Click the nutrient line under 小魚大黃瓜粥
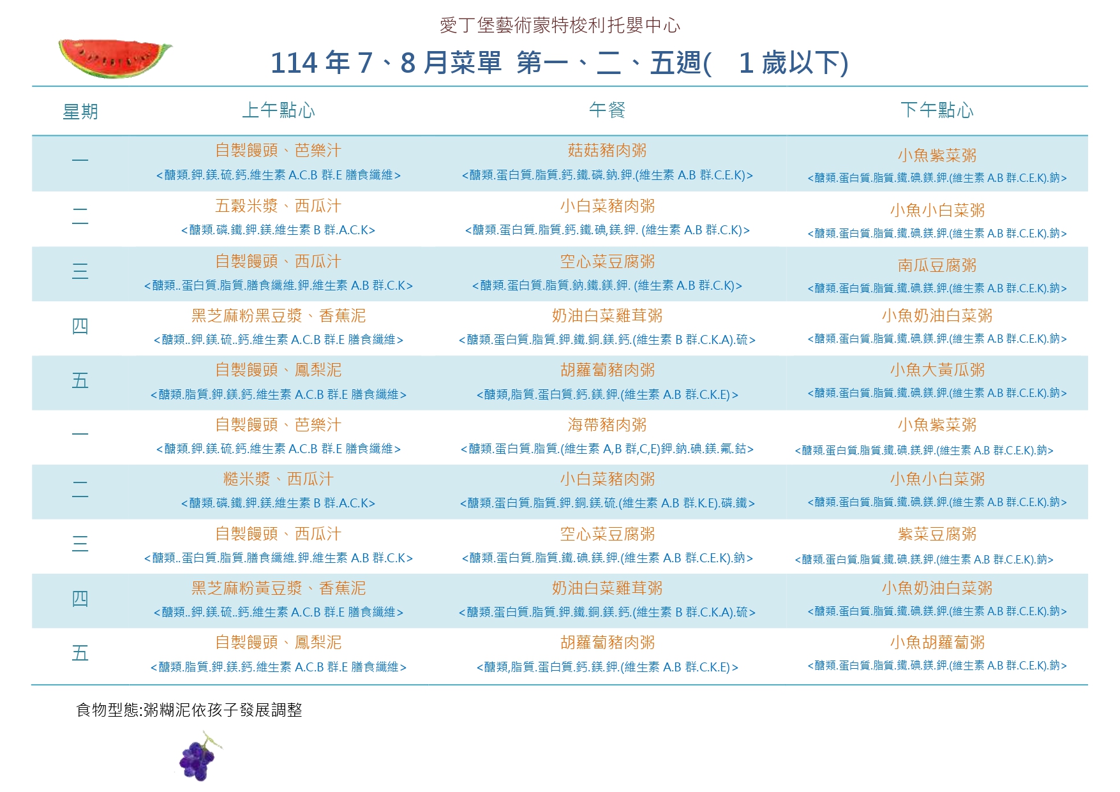1120x792 pixels. [937, 393]
